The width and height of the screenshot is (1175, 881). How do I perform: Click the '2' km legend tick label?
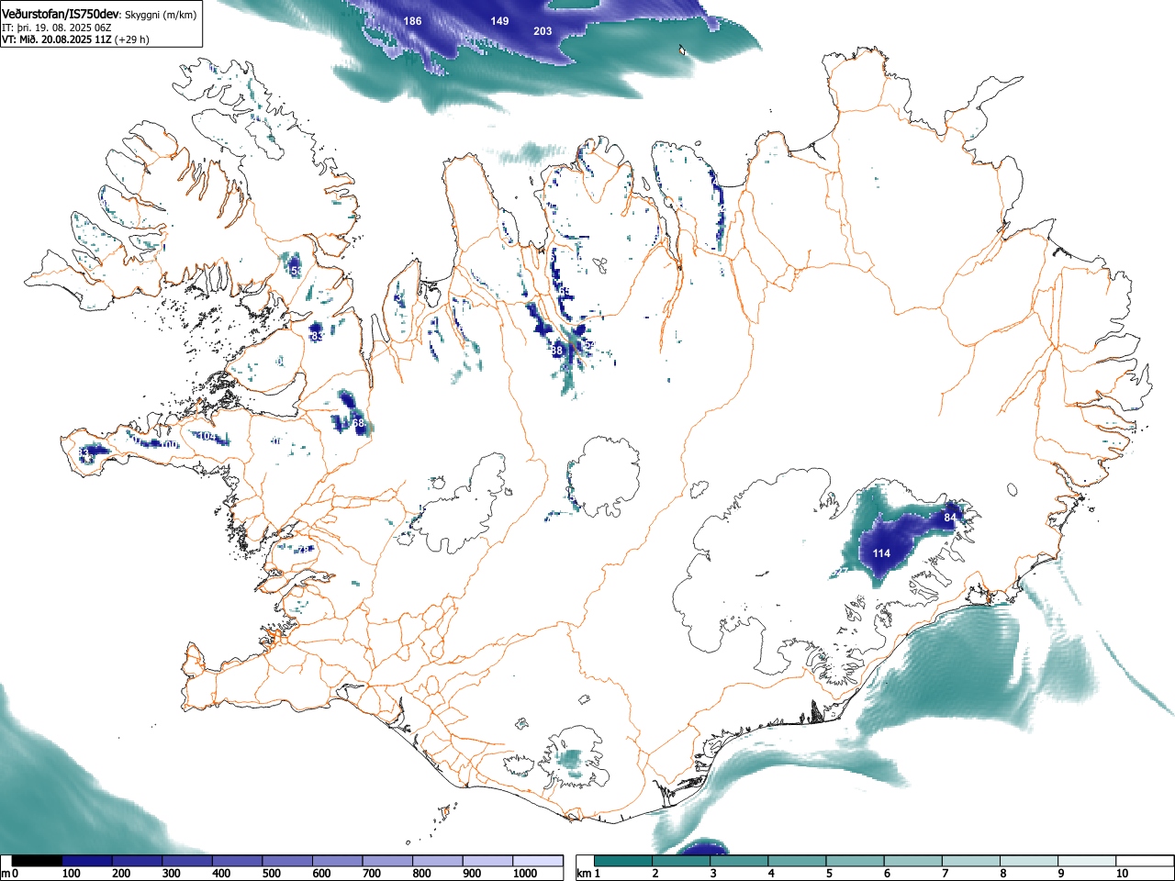(x=655, y=874)
